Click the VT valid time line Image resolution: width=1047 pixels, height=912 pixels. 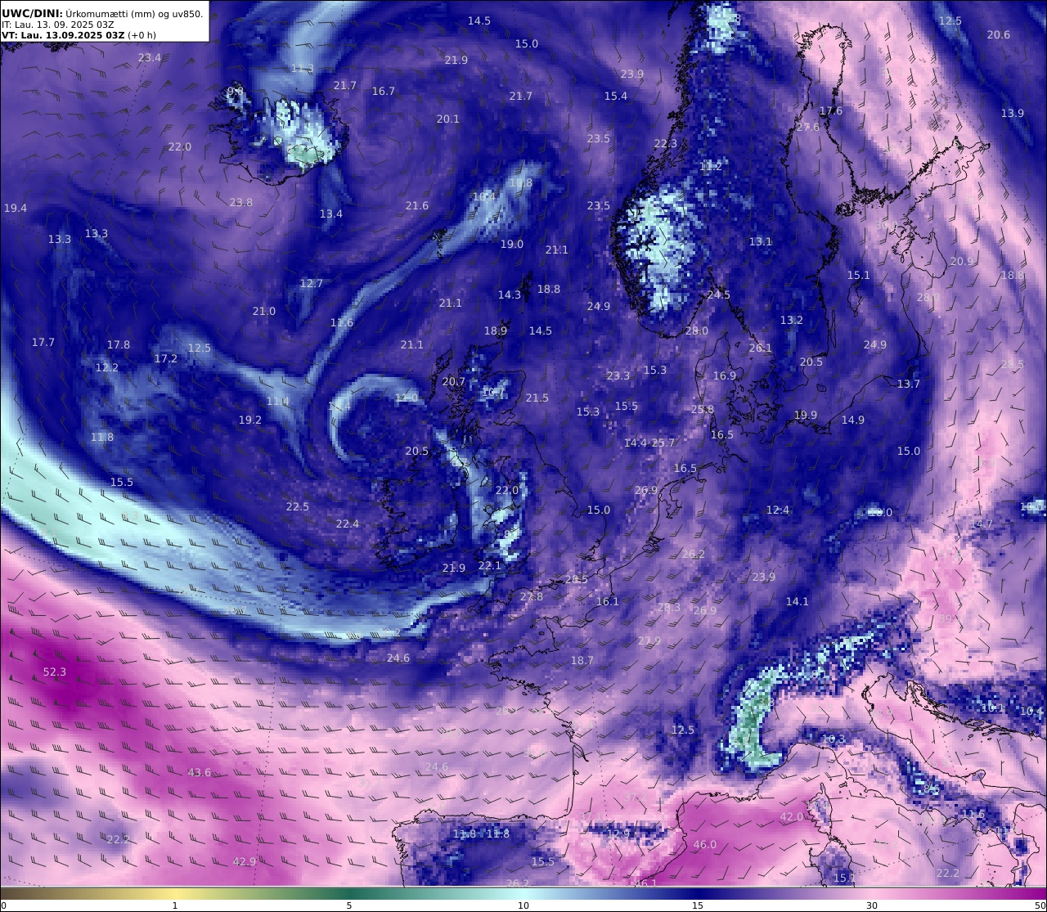(x=79, y=35)
